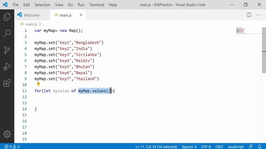This screenshot has width=266, height=149.
Task: Click the feedback icon in status bar
Action: click(x=251, y=147)
